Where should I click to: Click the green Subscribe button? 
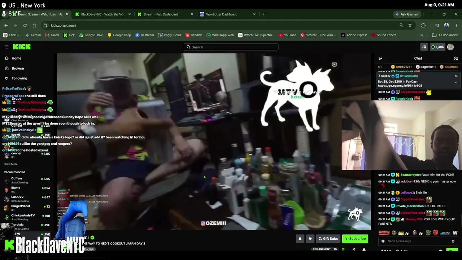355,239
